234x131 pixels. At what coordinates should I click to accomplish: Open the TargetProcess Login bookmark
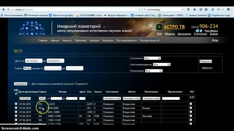(219, 15)
